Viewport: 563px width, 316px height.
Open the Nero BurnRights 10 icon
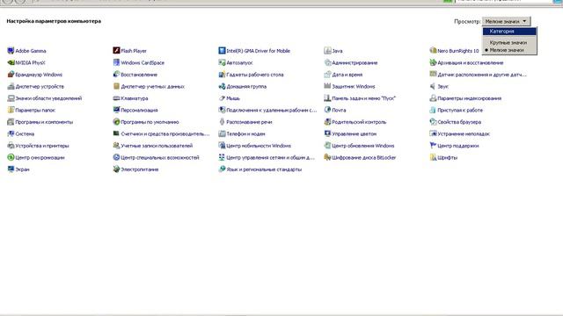click(433, 51)
